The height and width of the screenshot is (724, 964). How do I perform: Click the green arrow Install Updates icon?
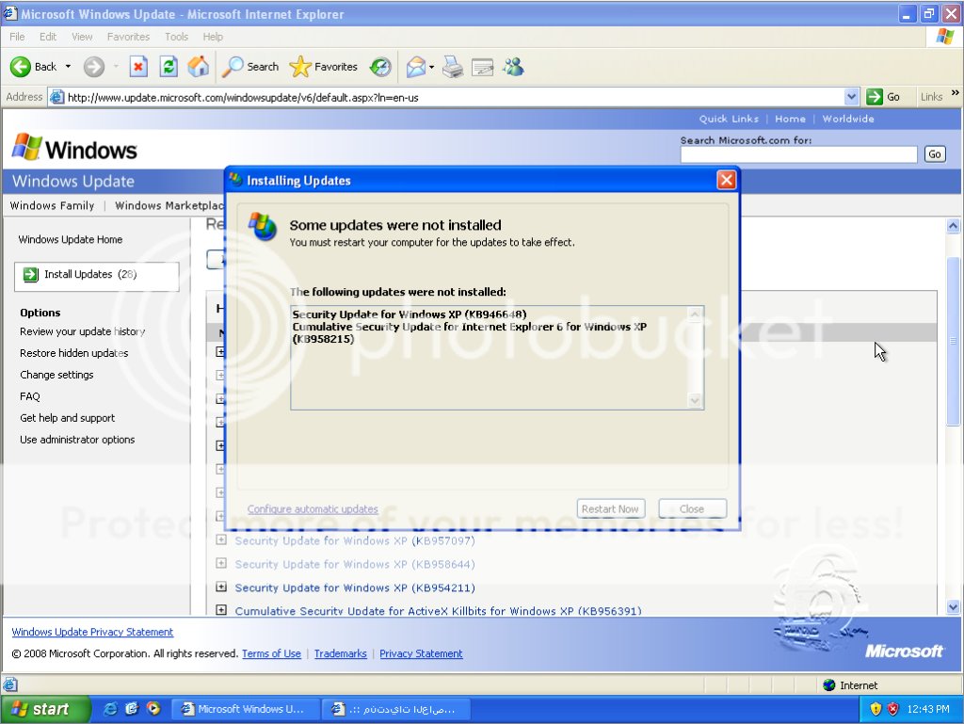tap(31, 275)
